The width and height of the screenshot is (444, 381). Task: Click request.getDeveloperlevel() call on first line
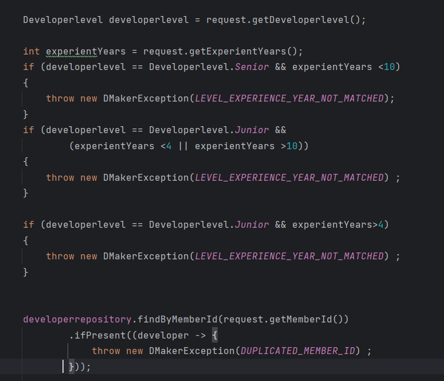[x=283, y=20]
